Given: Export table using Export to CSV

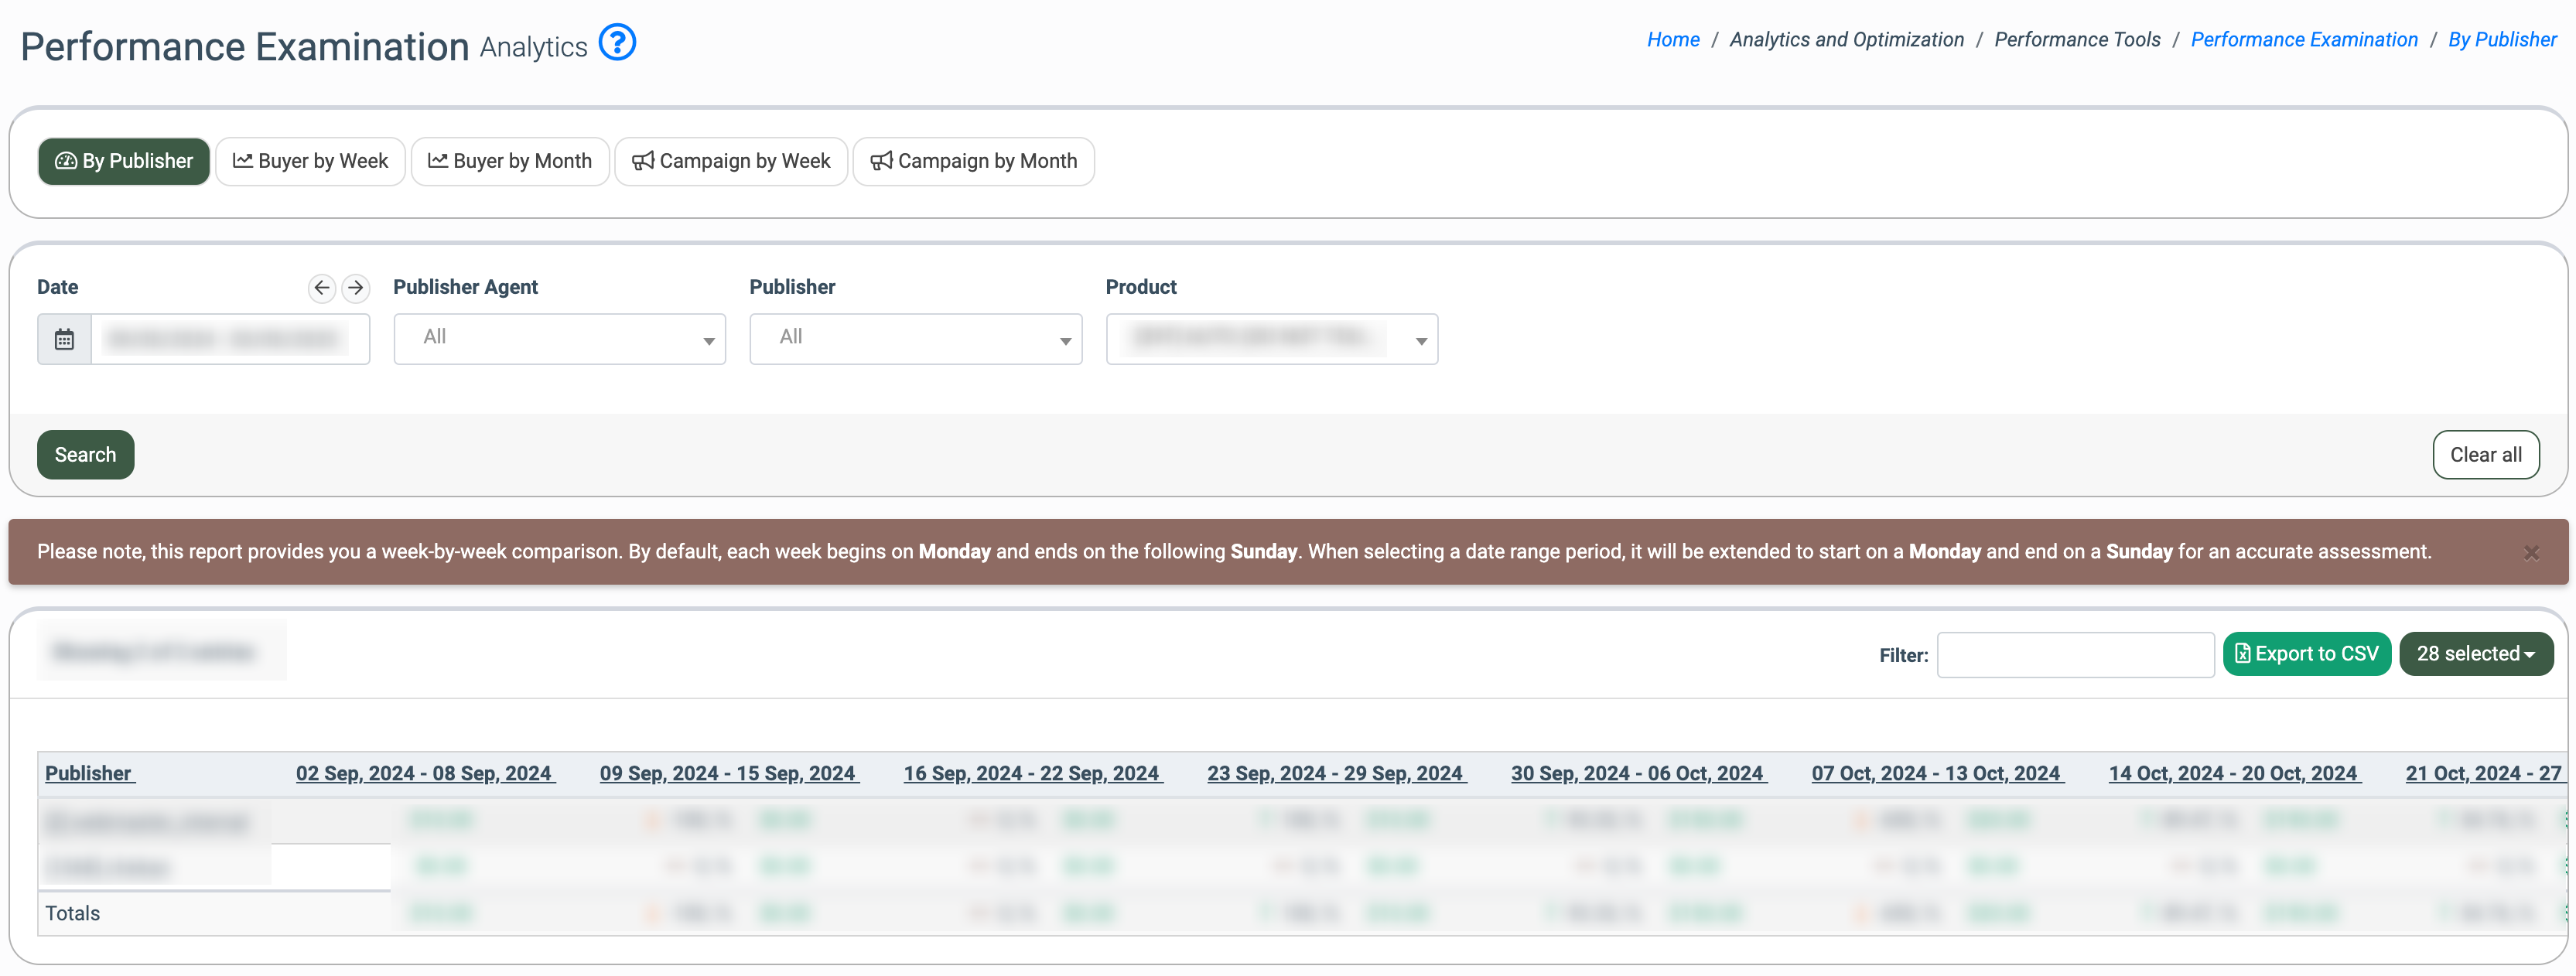Looking at the screenshot, I should (2306, 654).
